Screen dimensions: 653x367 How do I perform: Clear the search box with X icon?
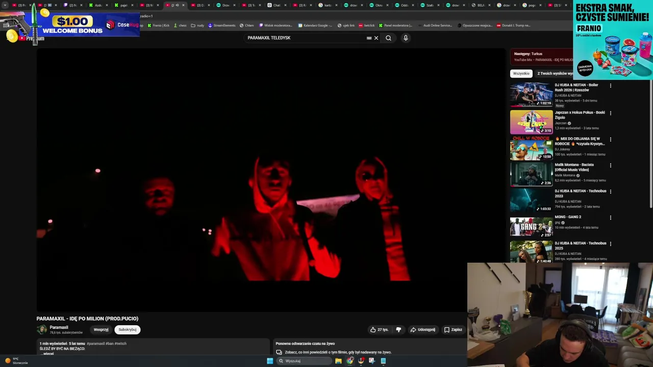pyautogui.click(x=376, y=38)
